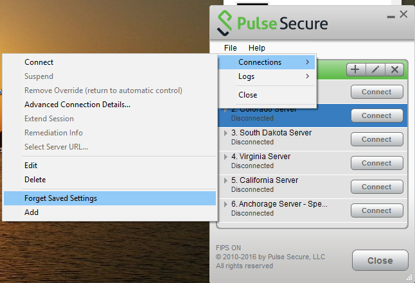Click the large Close button
415x283 pixels.
tap(380, 261)
